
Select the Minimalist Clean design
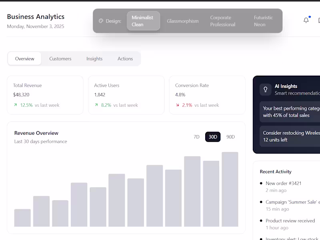click(x=143, y=21)
